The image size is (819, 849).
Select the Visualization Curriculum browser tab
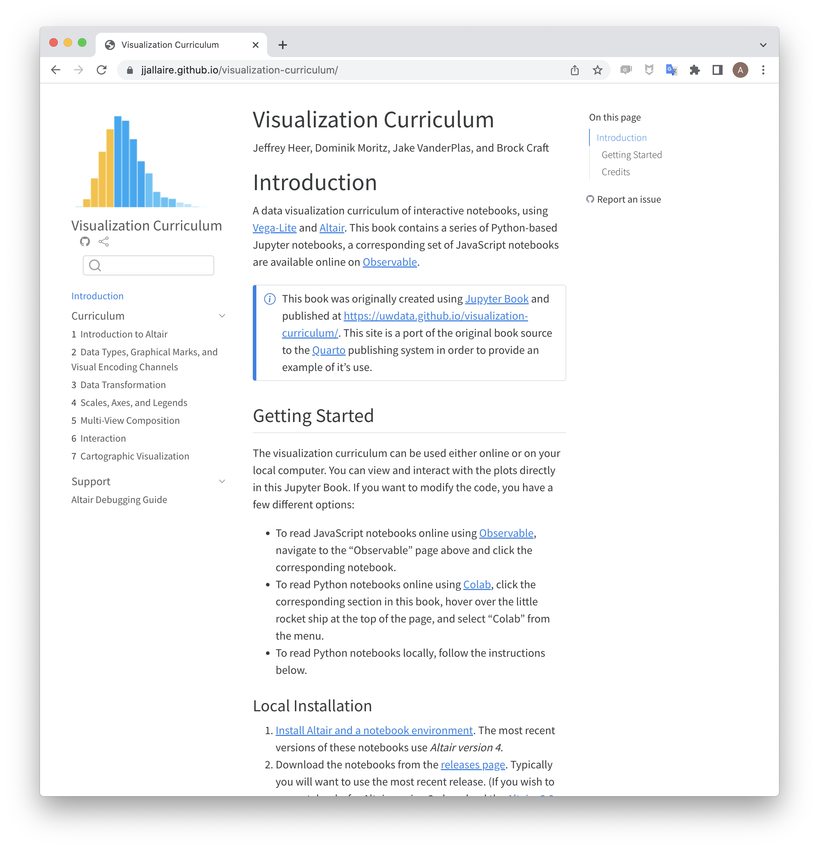170,45
